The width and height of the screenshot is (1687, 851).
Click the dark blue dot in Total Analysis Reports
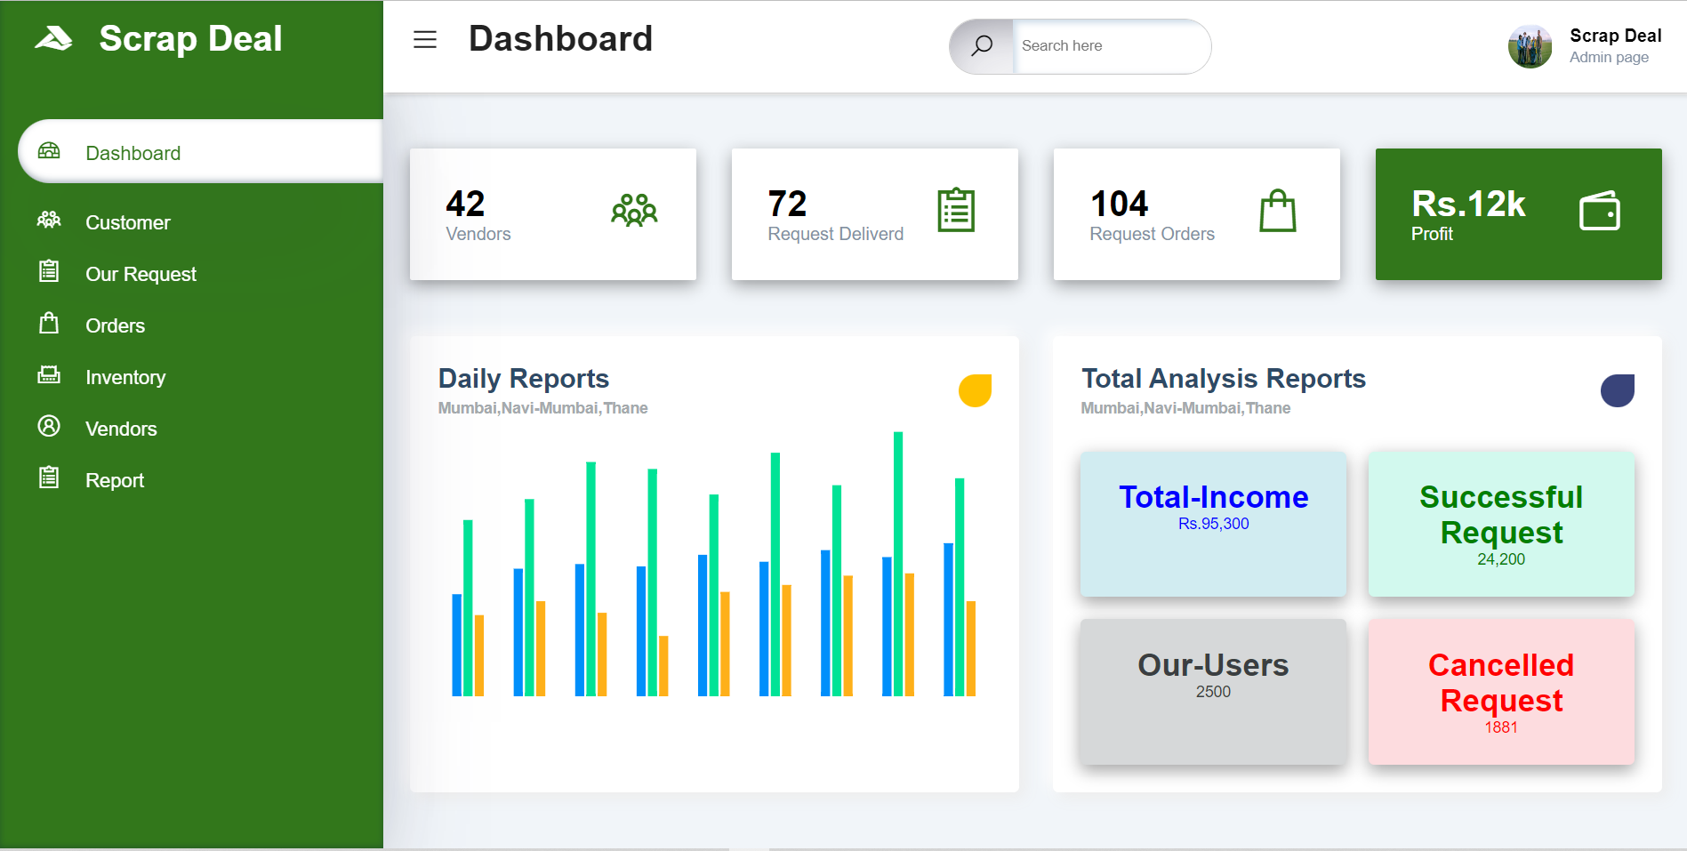1618,390
